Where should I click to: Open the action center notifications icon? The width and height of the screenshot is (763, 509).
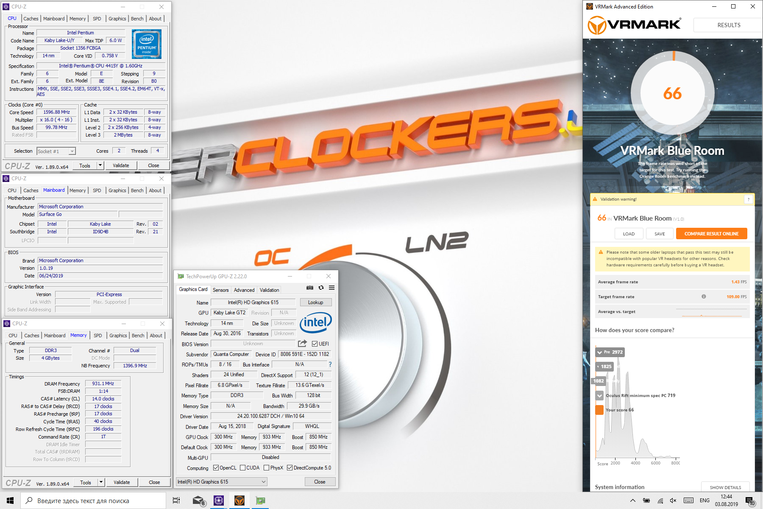click(750, 501)
